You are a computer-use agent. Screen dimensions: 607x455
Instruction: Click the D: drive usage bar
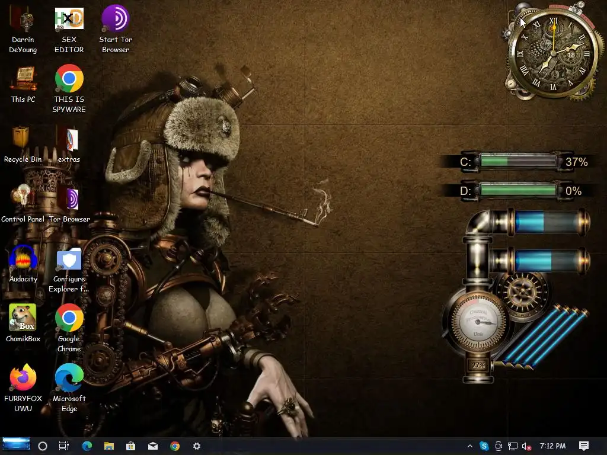[x=518, y=190]
